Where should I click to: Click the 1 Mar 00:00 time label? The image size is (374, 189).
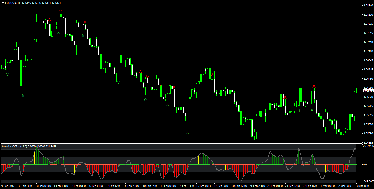point(328,186)
